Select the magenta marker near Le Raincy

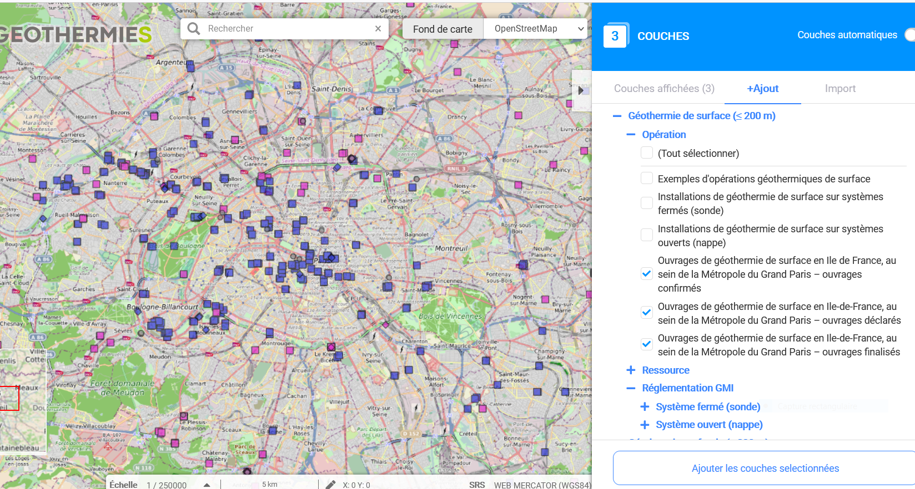pyautogui.click(x=553, y=164)
